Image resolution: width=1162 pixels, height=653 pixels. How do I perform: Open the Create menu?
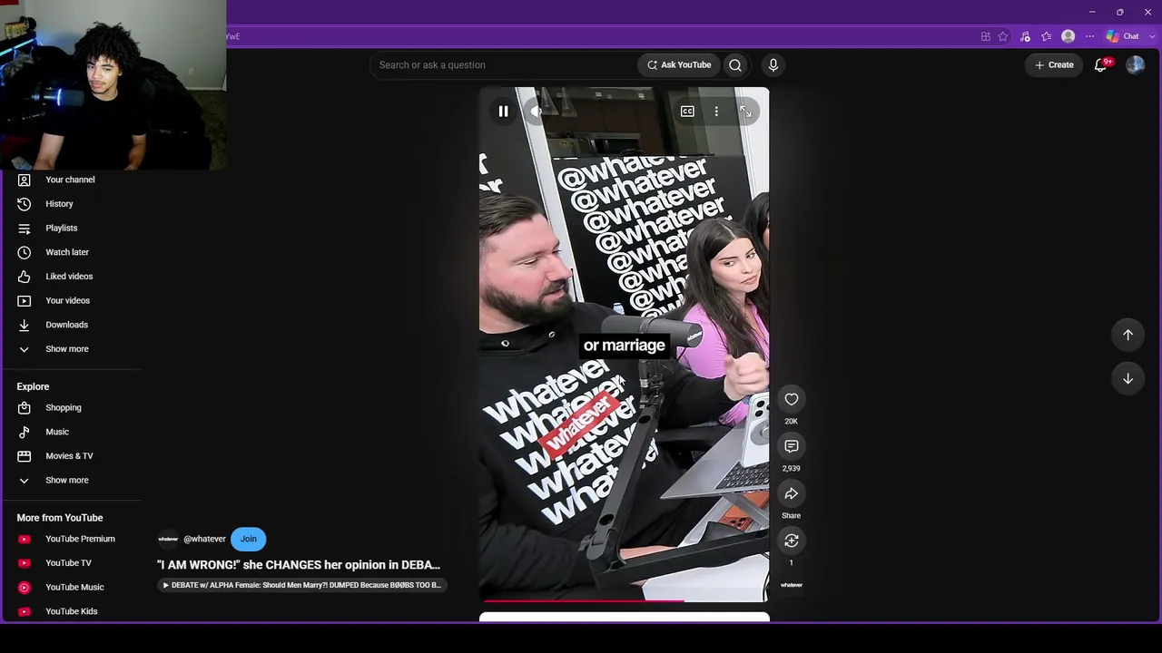click(1054, 65)
